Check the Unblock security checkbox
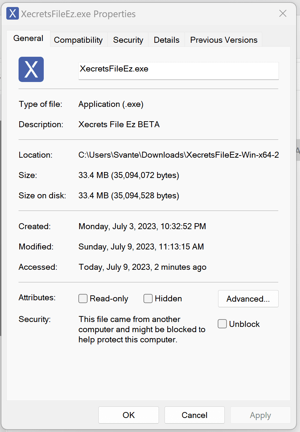The image size is (300, 432). pyautogui.click(x=222, y=324)
